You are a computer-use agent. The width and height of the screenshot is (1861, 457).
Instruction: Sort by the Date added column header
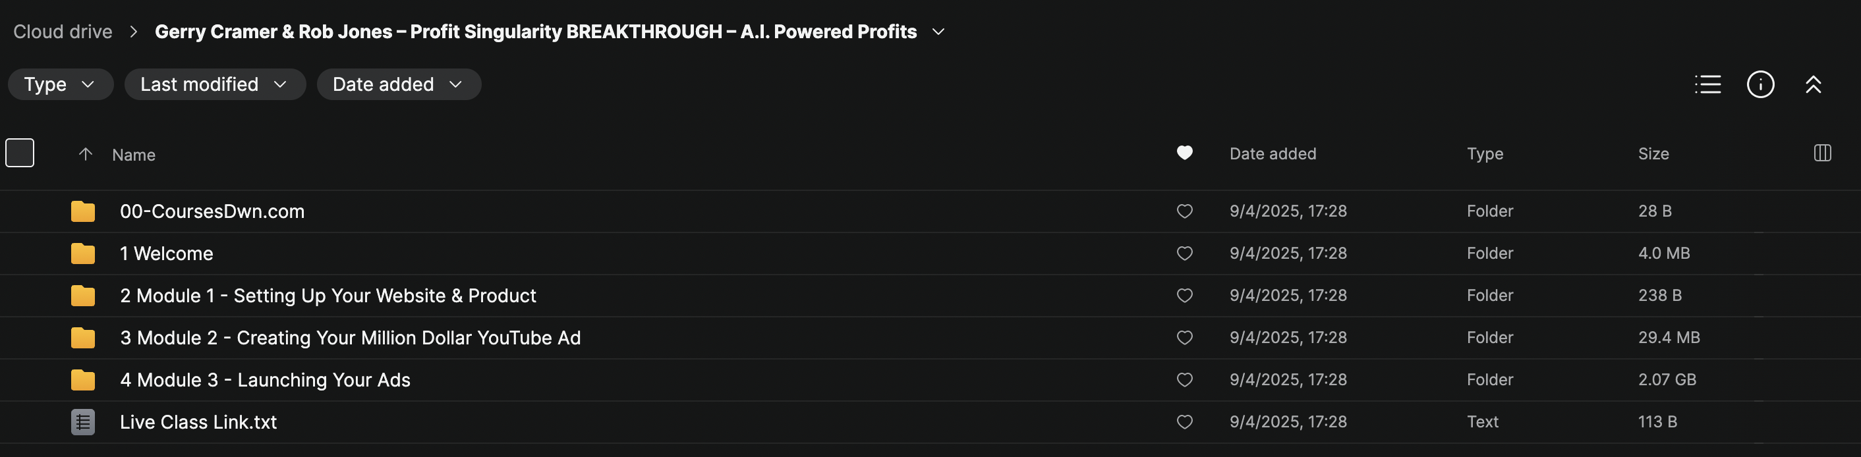coord(1273,154)
